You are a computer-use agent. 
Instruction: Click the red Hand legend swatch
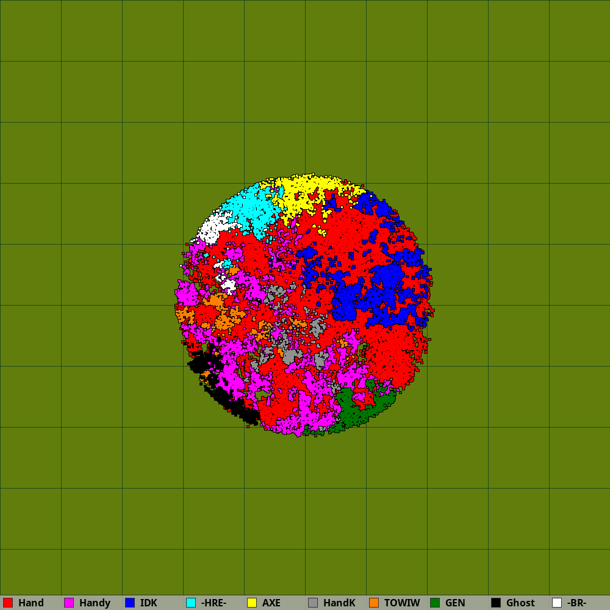tap(8, 603)
